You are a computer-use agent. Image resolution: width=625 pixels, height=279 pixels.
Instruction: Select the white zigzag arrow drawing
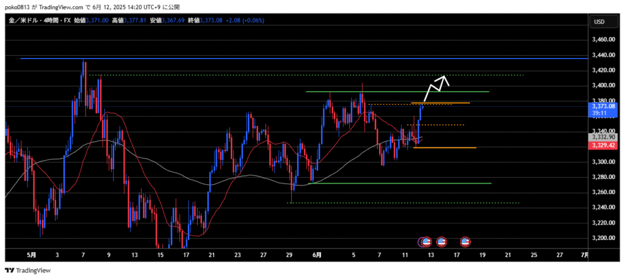pyautogui.click(x=436, y=84)
